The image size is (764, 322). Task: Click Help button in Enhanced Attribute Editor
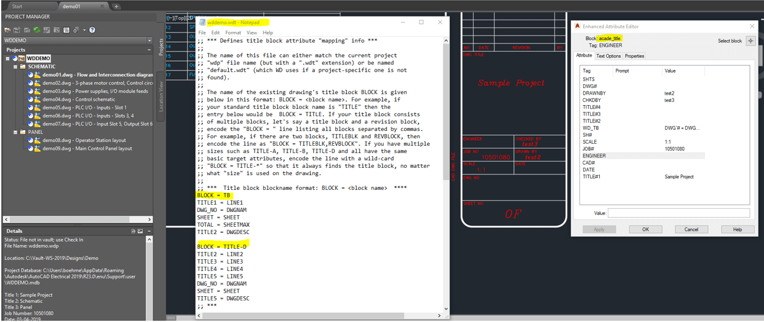(x=737, y=229)
